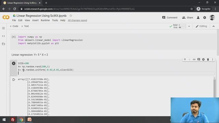Bookmark this page with the star

pyautogui.click(x=192, y=9)
